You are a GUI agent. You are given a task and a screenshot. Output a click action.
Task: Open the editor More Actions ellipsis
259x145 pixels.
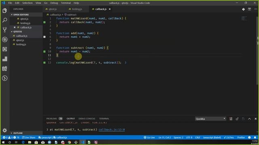[255, 9]
